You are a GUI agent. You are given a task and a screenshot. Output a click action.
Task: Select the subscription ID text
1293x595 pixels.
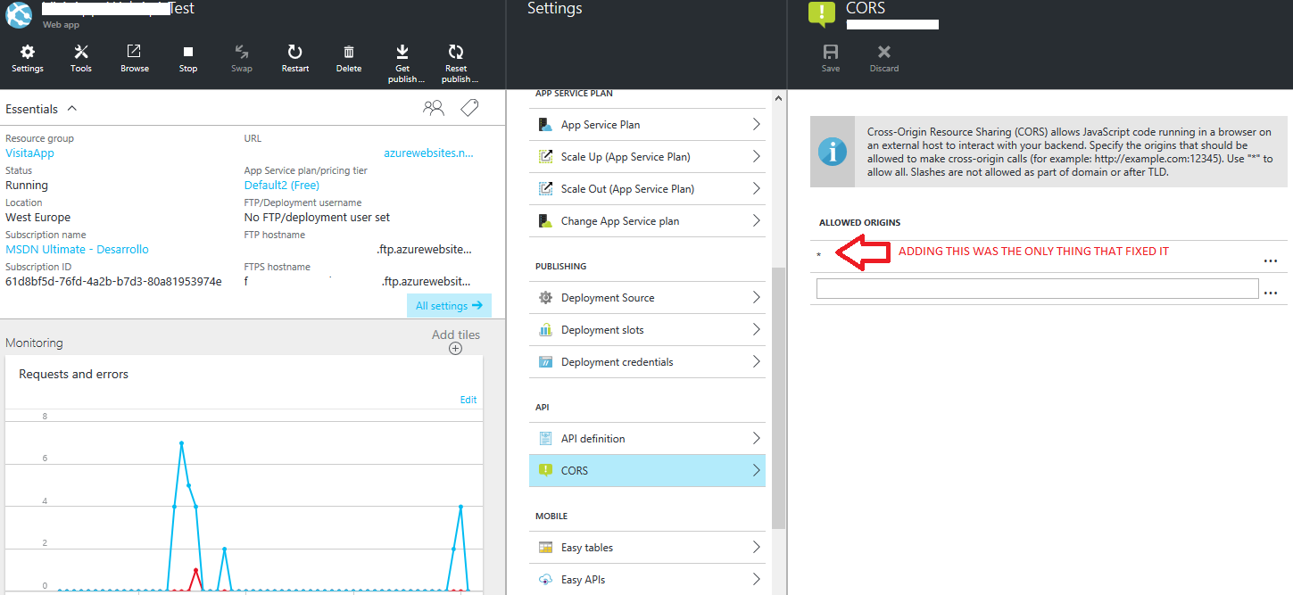(113, 282)
